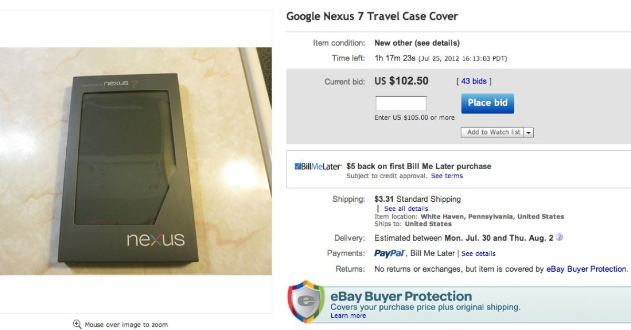Click the $5 back on first Bill Me Later purchase heading
The height and width of the screenshot is (330, 631).
pyautogui.click(x=419, y=166)
